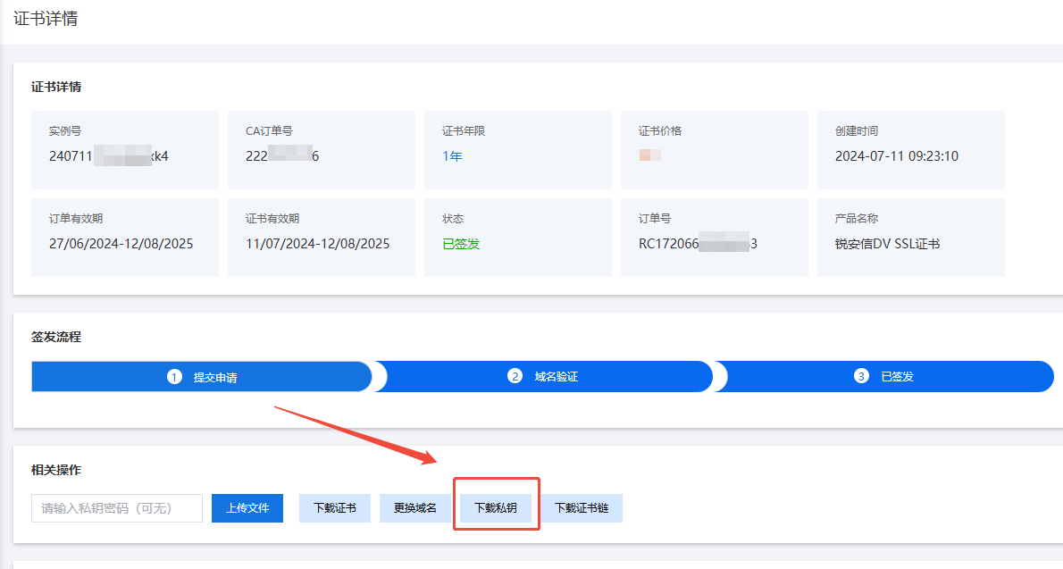The width and height of the screenshot is (1063, 569).
Task: Click 下载证书链 to get certificate chain
Action: click(x=582, y=508)
